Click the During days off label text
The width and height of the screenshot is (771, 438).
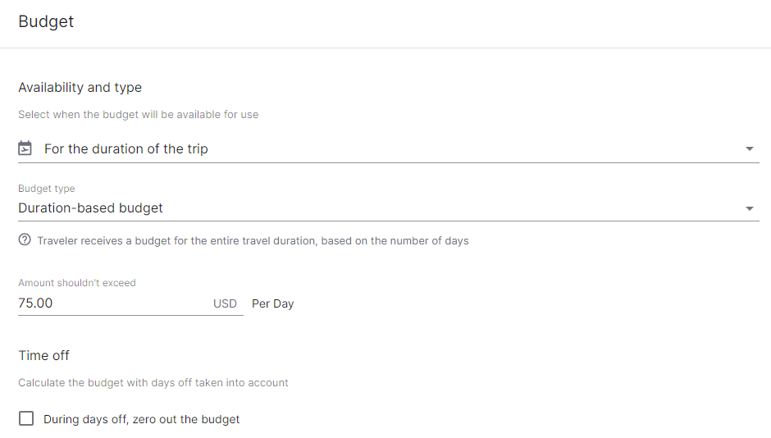142,419
